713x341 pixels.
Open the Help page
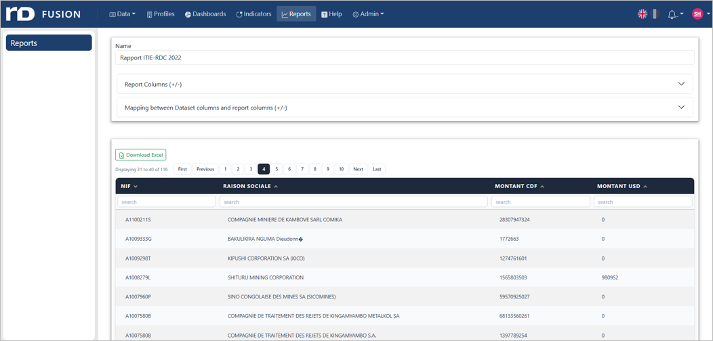click(331, 14)
